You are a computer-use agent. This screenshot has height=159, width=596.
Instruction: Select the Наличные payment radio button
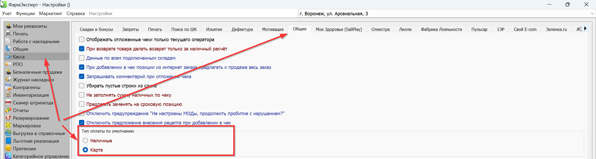point(85,141)
